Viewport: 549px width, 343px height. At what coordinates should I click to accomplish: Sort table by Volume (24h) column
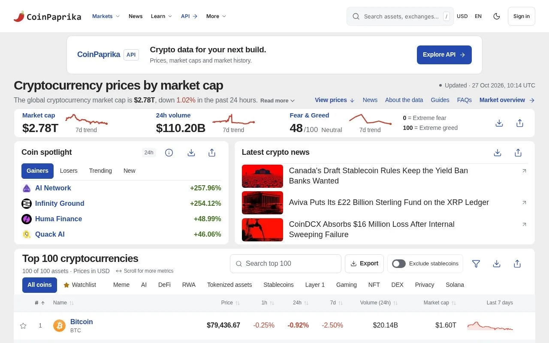pyautogui.click(x=379, y=303)
